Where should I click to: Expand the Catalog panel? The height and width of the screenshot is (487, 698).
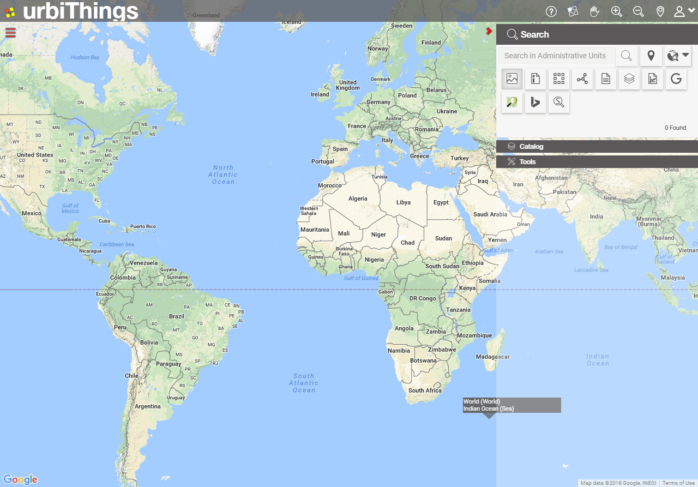click(597, 146)
